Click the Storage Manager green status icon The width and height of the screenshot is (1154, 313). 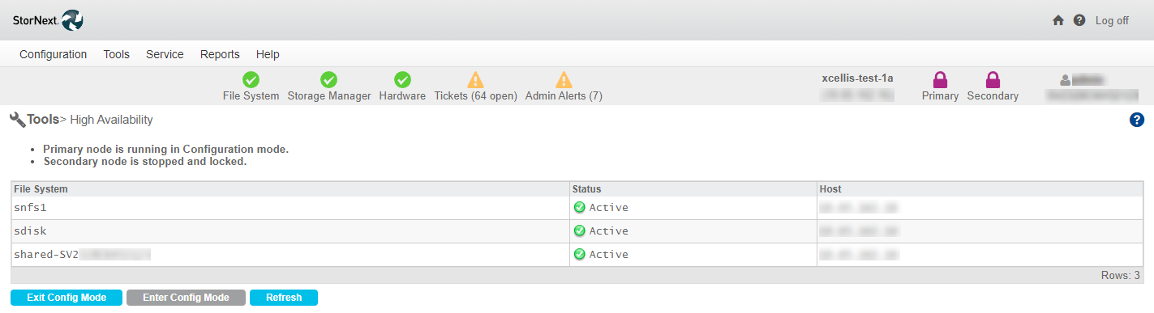pyautogui.click(x=328, y=79)
